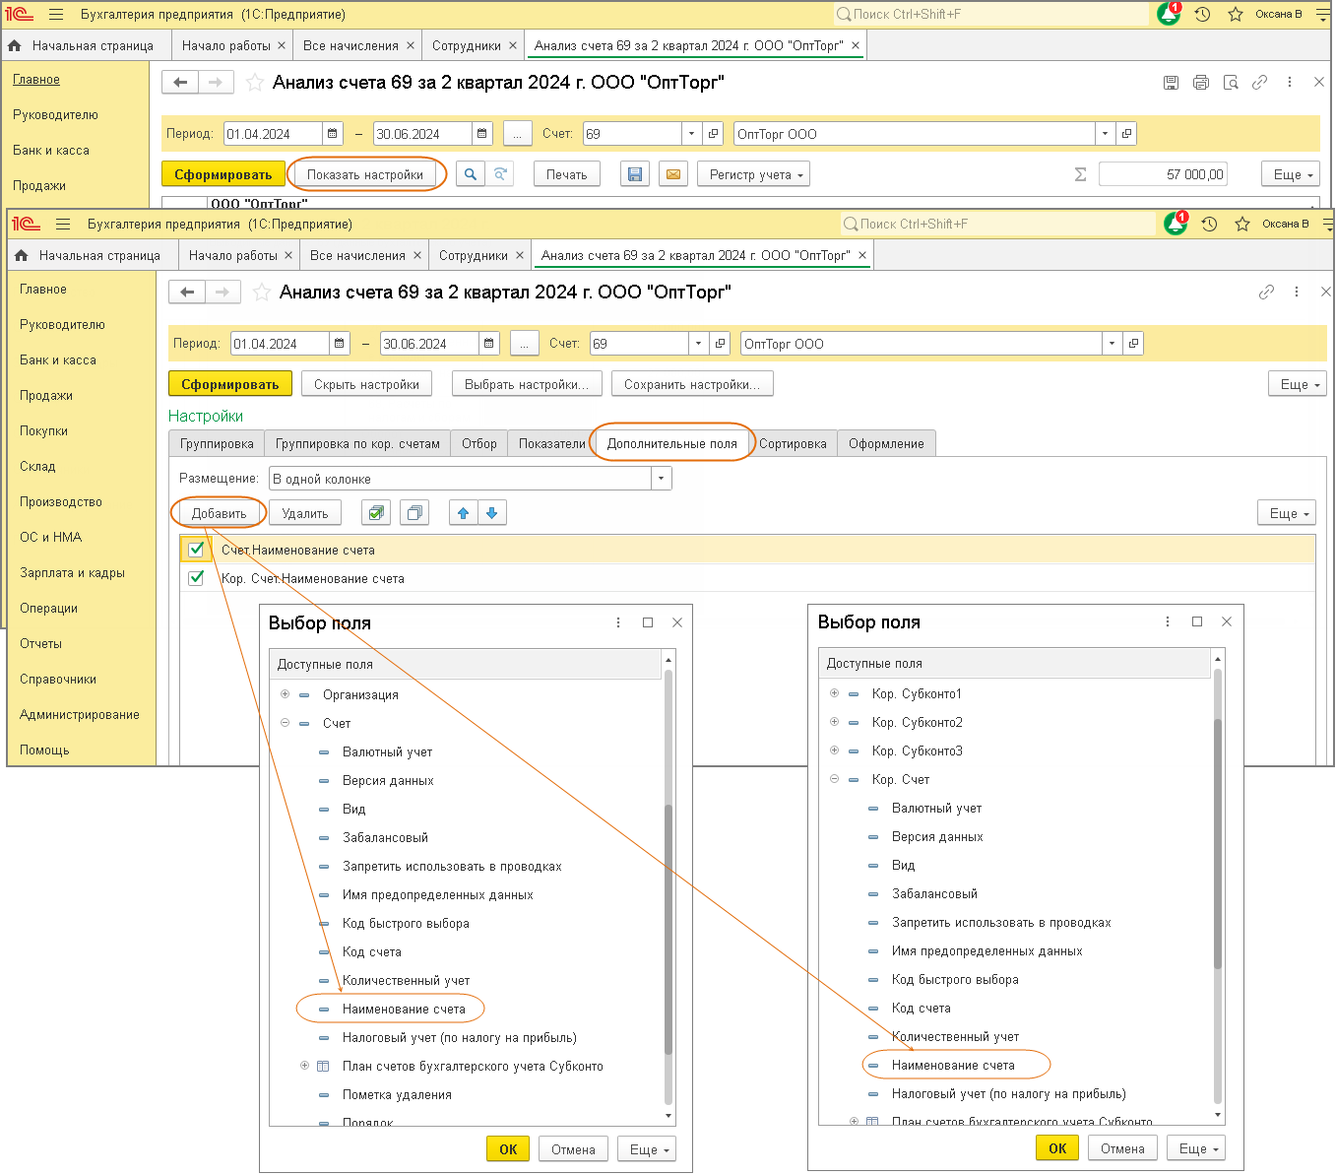The height and width of the screenshot is (1175, 1336).
Task: Click the Сформировать button in the front window
Action: [230, 384]
